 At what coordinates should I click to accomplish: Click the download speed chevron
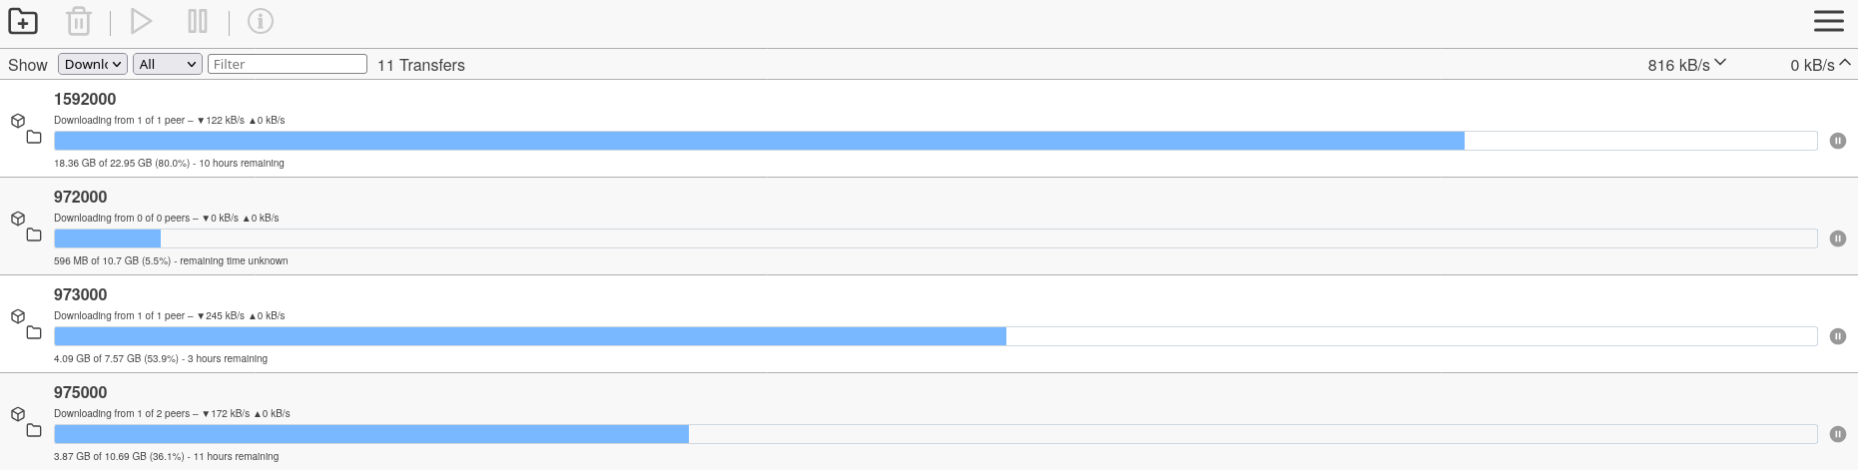click(1720, 63)
